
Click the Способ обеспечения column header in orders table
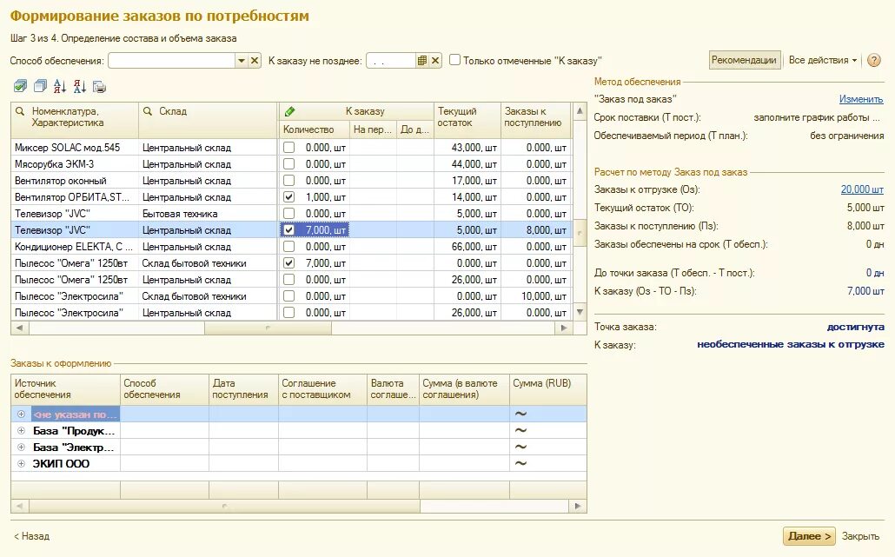164,388
